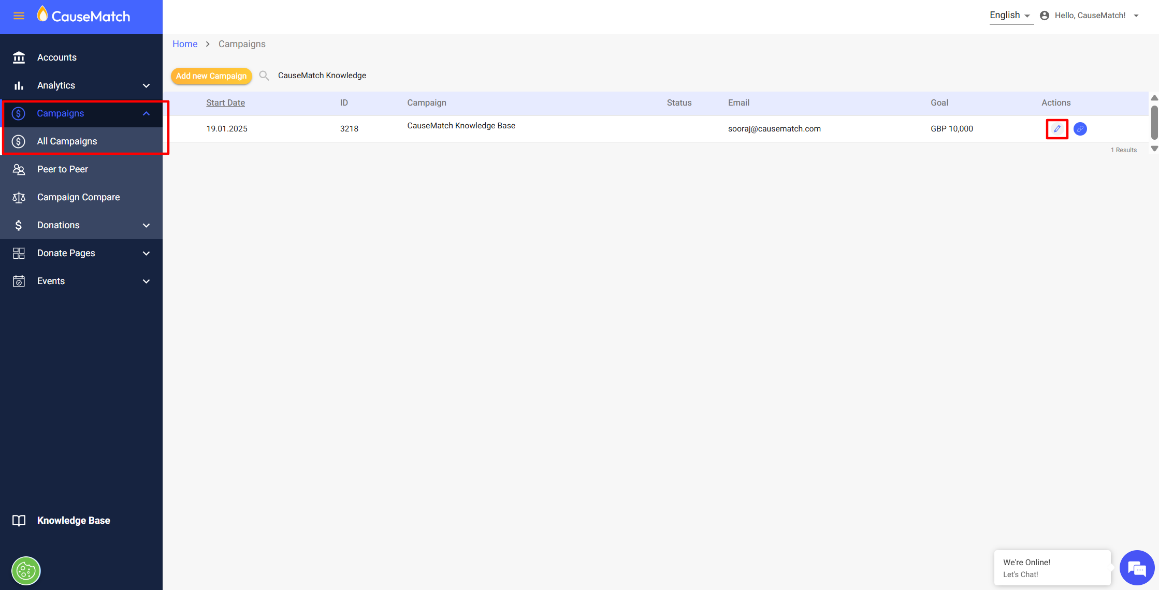Click the pencil edit campaign icon
Screen dimensions: 1159x590
1057,129
